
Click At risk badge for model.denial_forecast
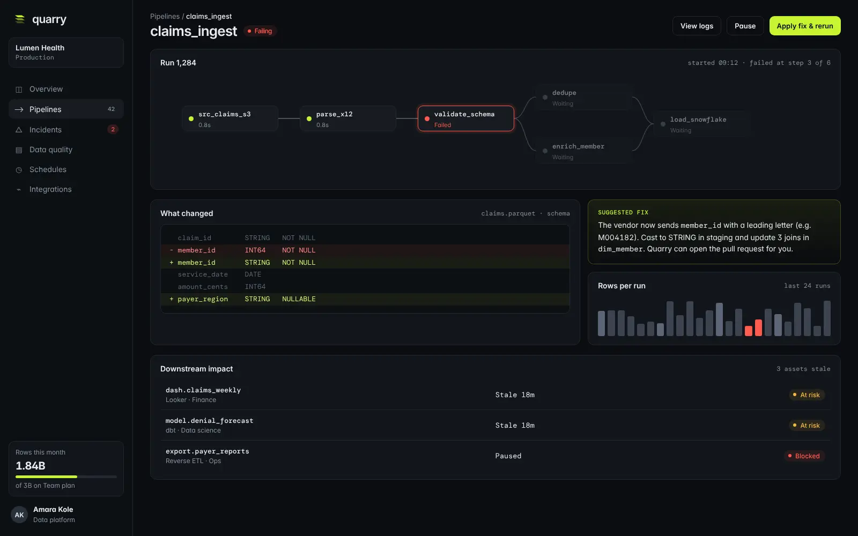click(x=807, y=426)
